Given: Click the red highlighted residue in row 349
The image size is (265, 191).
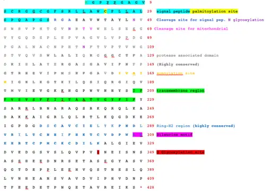Looking at the screenshot, I should 98,152.
